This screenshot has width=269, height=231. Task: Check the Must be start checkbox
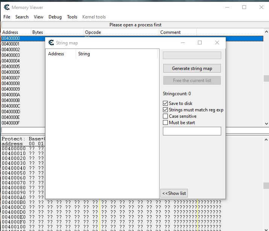pos(166,123)
